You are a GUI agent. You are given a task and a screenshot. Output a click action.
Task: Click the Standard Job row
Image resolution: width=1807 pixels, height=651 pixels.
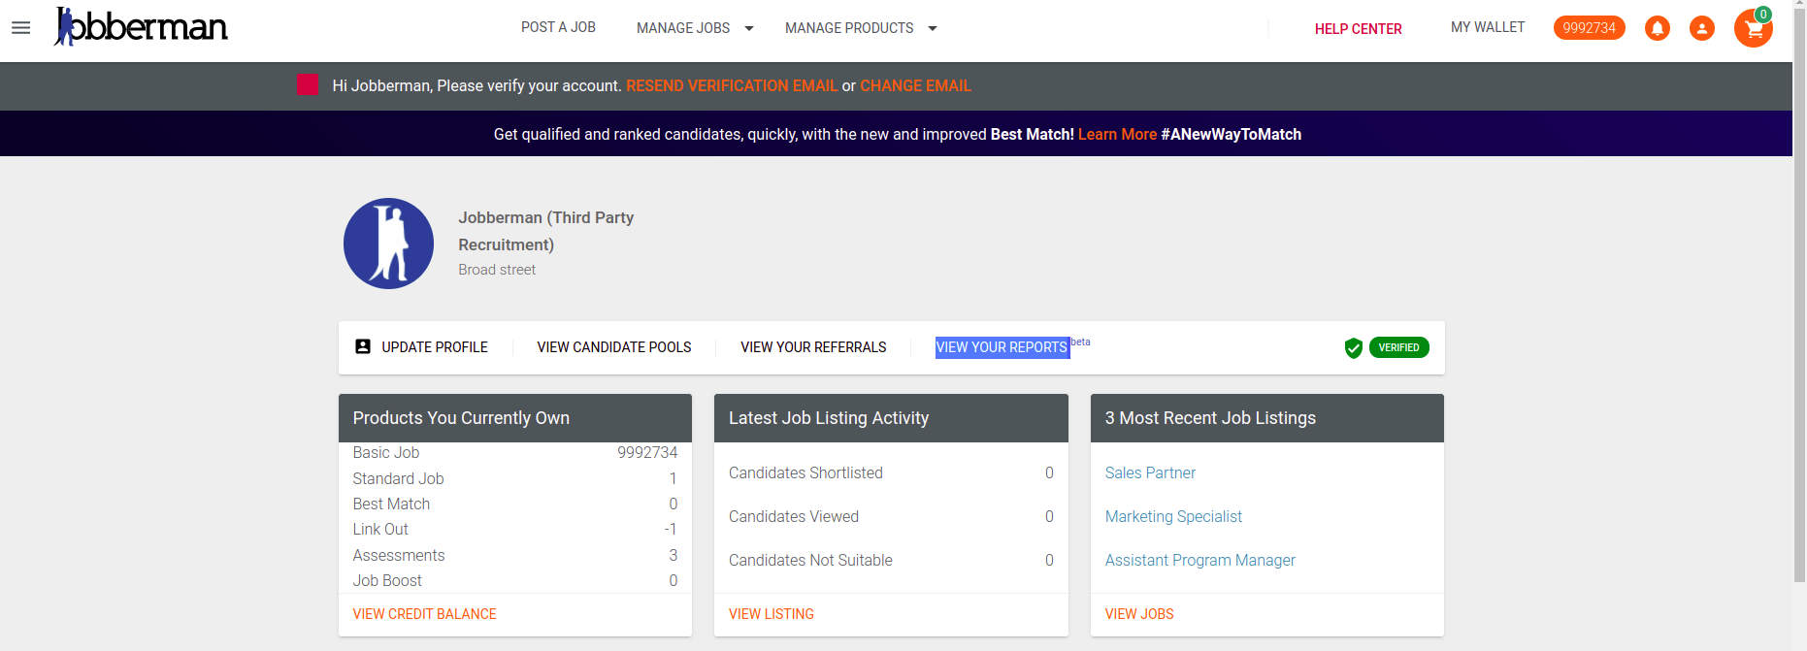[x=515, y=478]
